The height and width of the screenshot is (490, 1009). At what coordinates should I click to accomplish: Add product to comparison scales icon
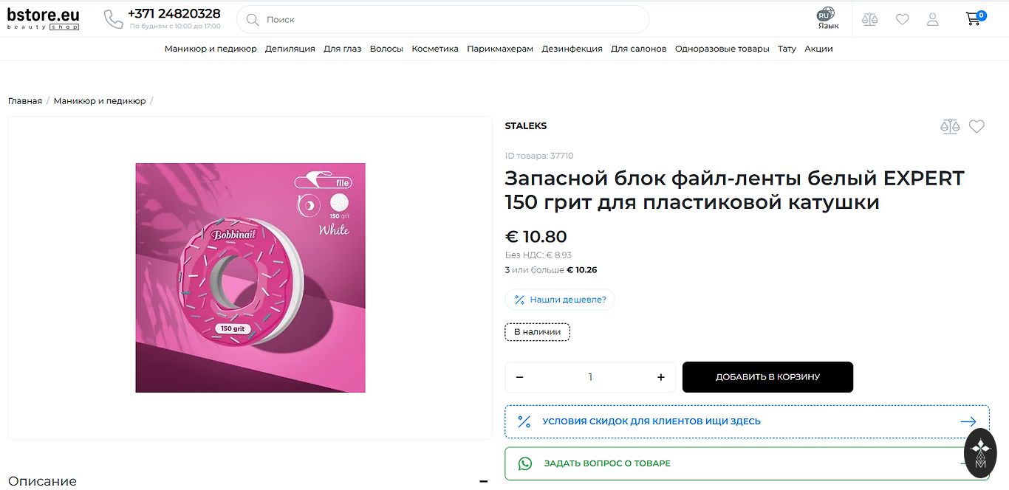[x=949, y=126]
